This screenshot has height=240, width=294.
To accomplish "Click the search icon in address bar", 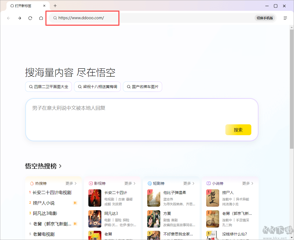I will coord(55,18).
